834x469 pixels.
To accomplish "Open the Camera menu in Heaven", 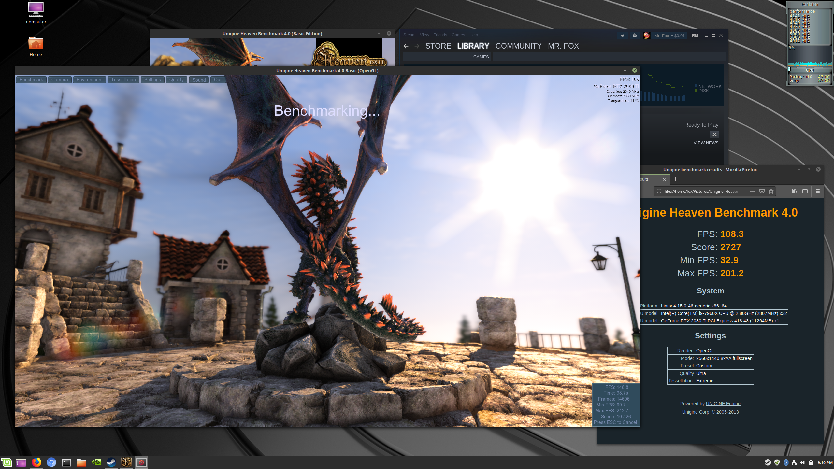I will pyautogui.click(x=60, y=80).
